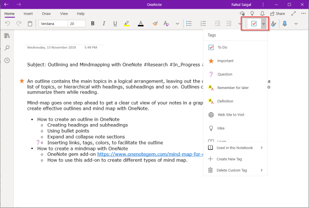Apply yellow text highlight color
309x208 pixels.
[126, 24]
